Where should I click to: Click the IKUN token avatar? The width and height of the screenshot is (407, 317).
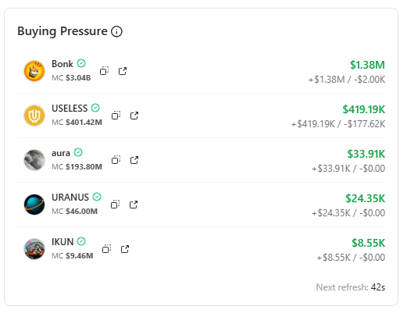pos(34,249)
